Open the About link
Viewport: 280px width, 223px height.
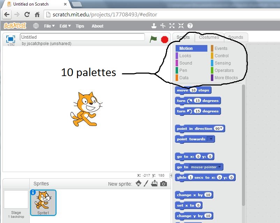(97, 26)
